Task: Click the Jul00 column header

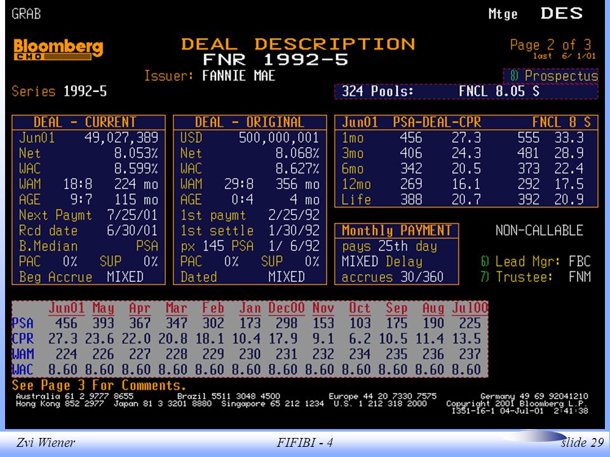Action: (470, 308)
